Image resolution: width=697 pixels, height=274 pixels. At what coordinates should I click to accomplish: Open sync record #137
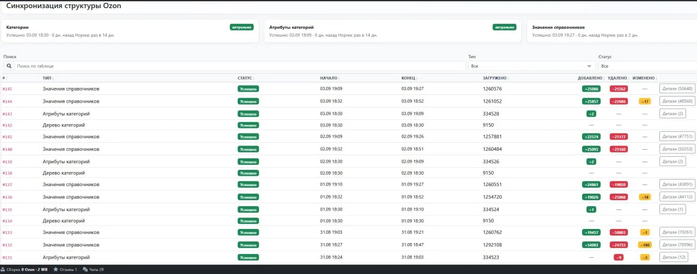click(7, 184)
